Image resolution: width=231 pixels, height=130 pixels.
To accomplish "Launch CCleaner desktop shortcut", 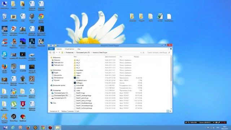I will (4, 43).
